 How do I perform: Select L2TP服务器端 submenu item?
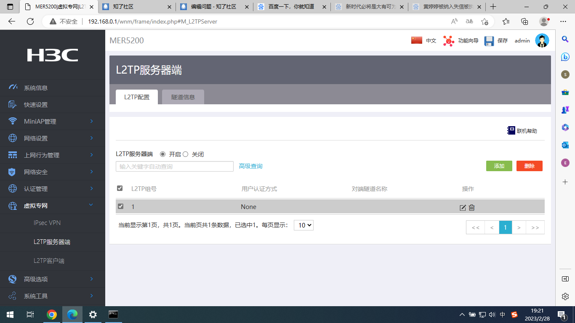tap(52, 242)
